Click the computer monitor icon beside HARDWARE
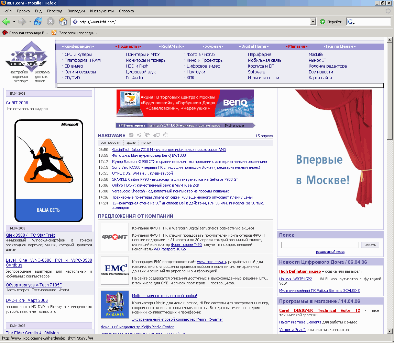Viewport: 394px width, 343px height. click(156, 135)
